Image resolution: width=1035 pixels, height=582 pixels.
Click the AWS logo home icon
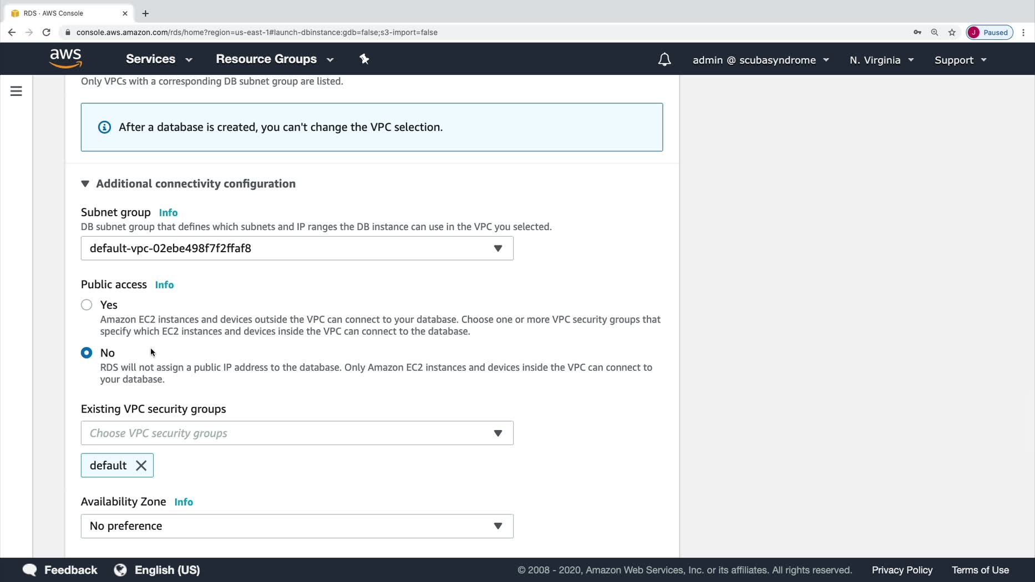pos(65,58)
